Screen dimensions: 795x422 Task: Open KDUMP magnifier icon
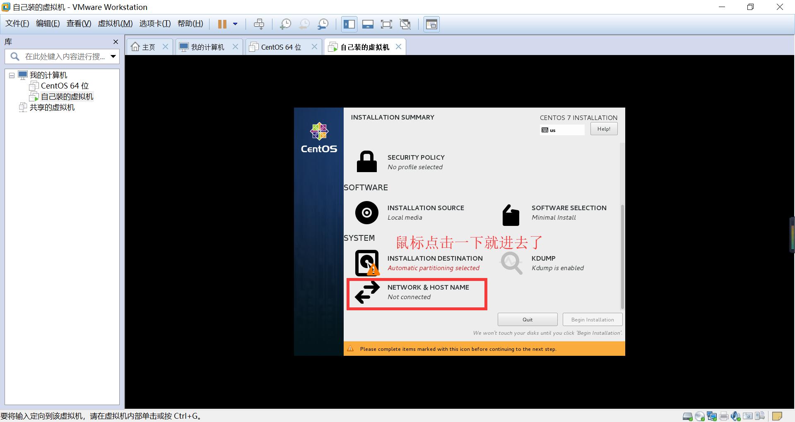click(511, 263)
